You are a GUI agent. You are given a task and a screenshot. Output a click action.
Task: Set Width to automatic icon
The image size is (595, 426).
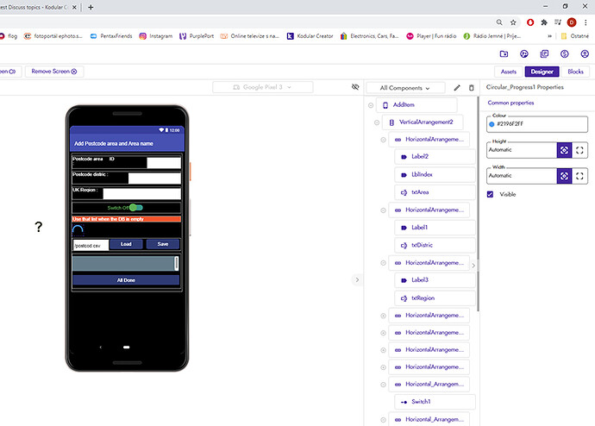coord(563,176)
